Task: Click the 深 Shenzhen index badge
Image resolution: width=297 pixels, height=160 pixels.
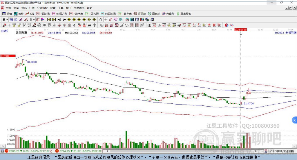Action: tap(57, 151)
